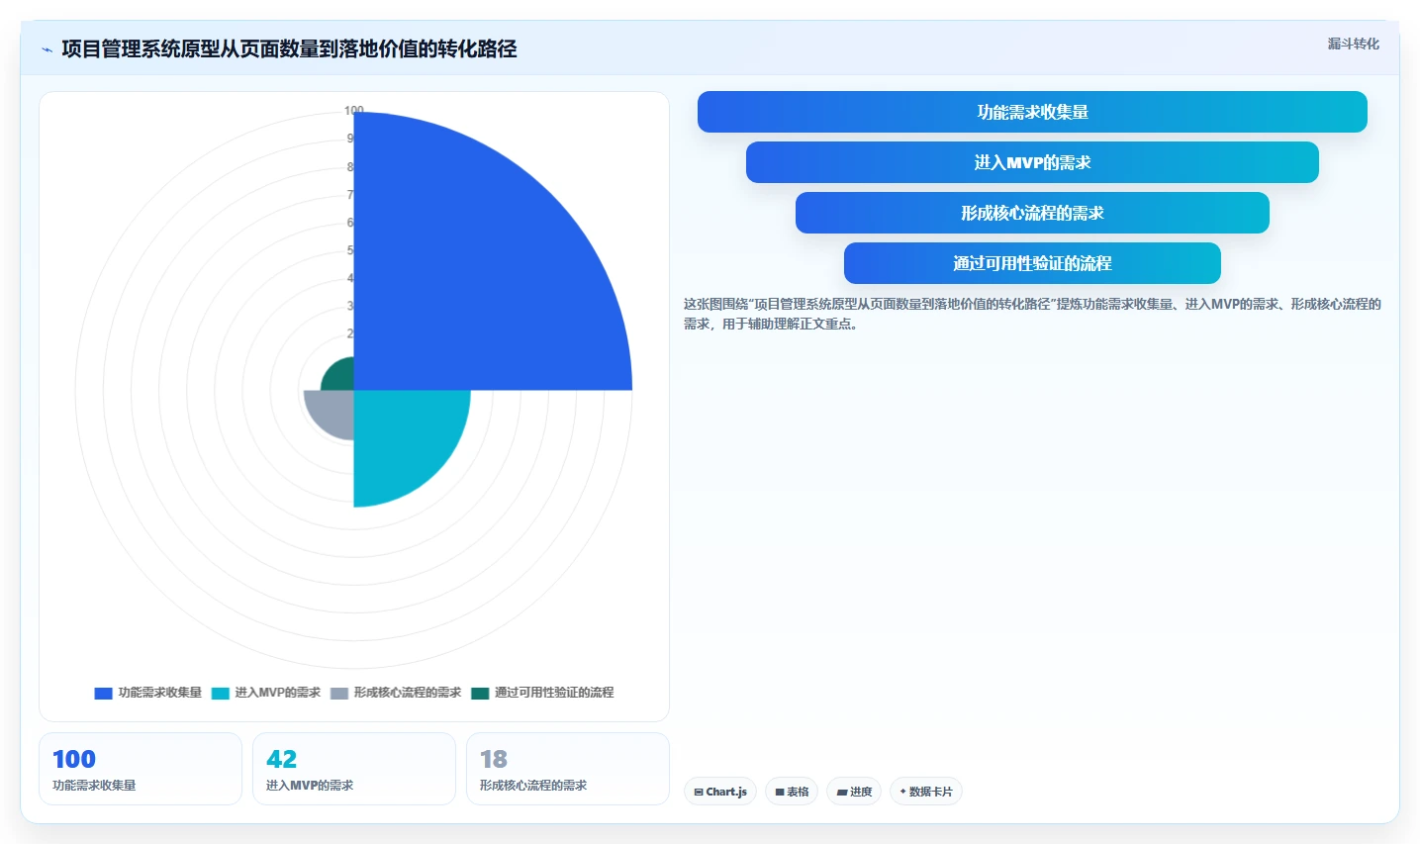Click the 表格 tag chip
The image size is (1420, 844).
point(792,792)
